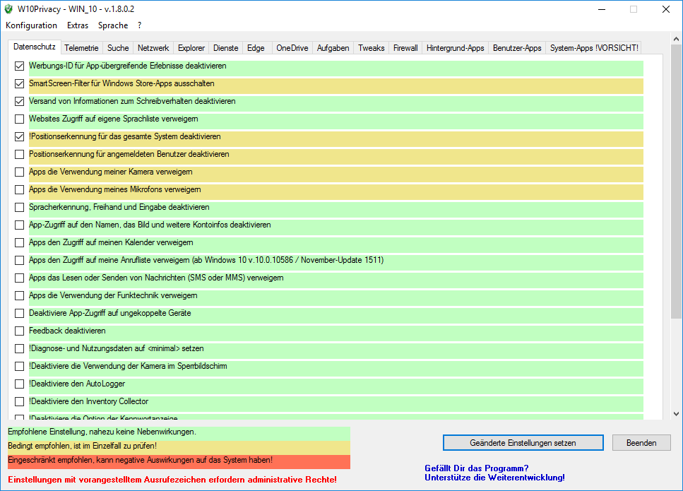Open the Netzwerk tab
The width and height of the screenshot is (683, 491).
(x=153, y=48)
